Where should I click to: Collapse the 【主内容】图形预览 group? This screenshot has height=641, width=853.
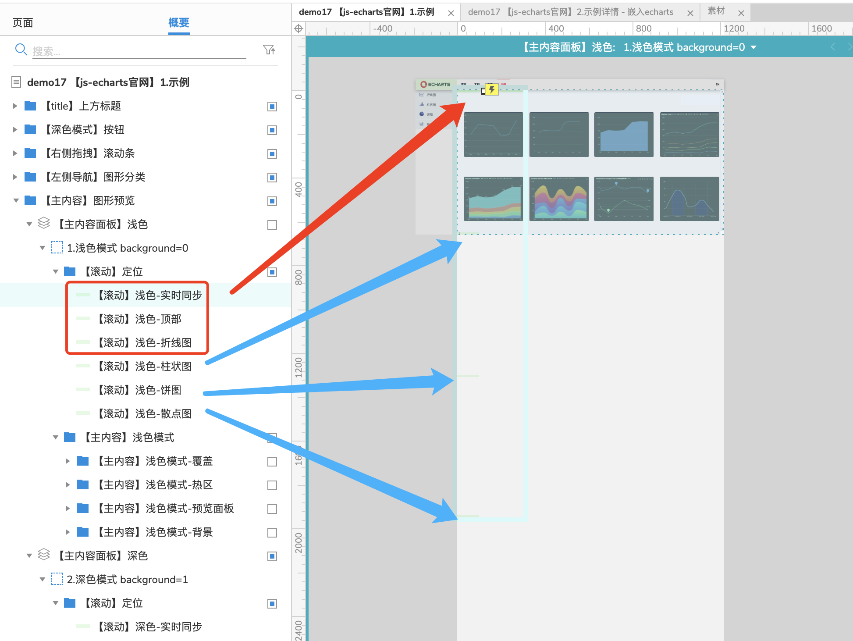click(16, 200)
